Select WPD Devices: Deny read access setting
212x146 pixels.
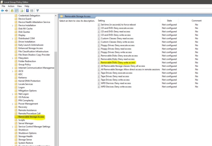116,83
